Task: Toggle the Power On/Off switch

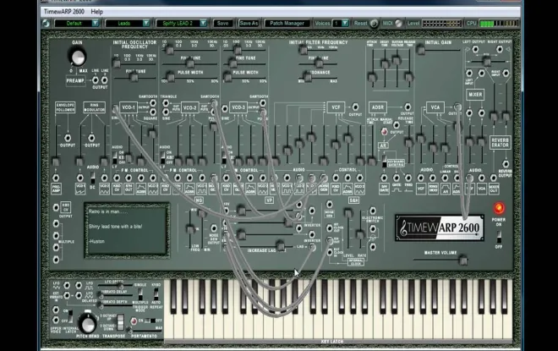Action: tap(499, 236)
